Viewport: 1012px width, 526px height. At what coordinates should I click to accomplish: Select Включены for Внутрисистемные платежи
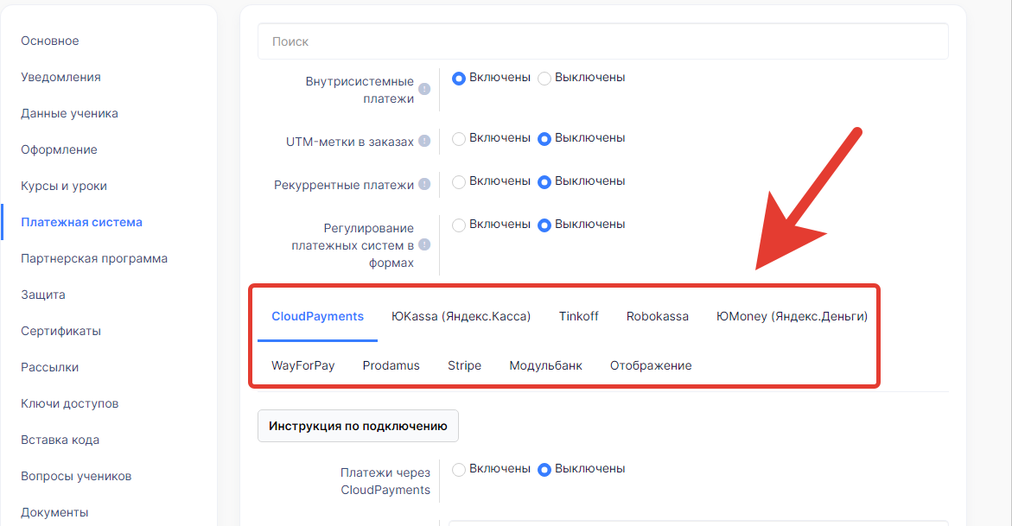point(459,78)
